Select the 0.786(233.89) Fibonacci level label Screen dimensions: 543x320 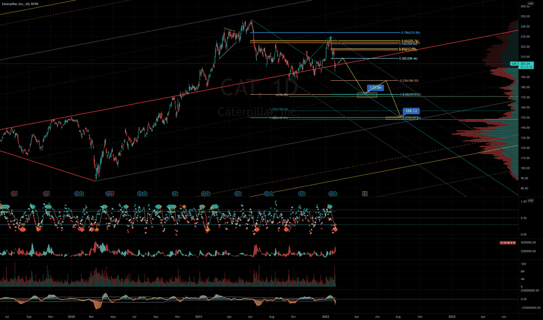410,33
